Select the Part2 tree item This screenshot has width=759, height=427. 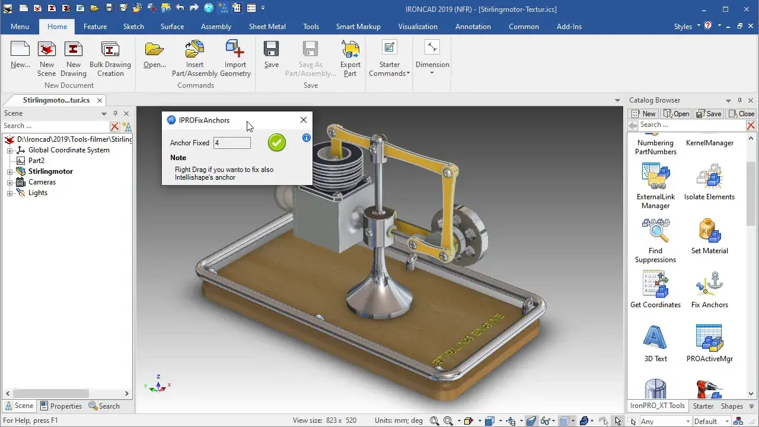(36, 161)
